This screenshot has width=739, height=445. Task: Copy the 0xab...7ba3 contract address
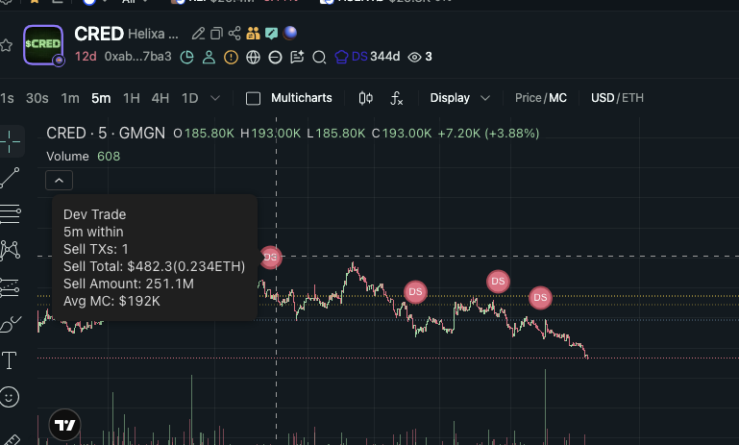coord(137,57)
